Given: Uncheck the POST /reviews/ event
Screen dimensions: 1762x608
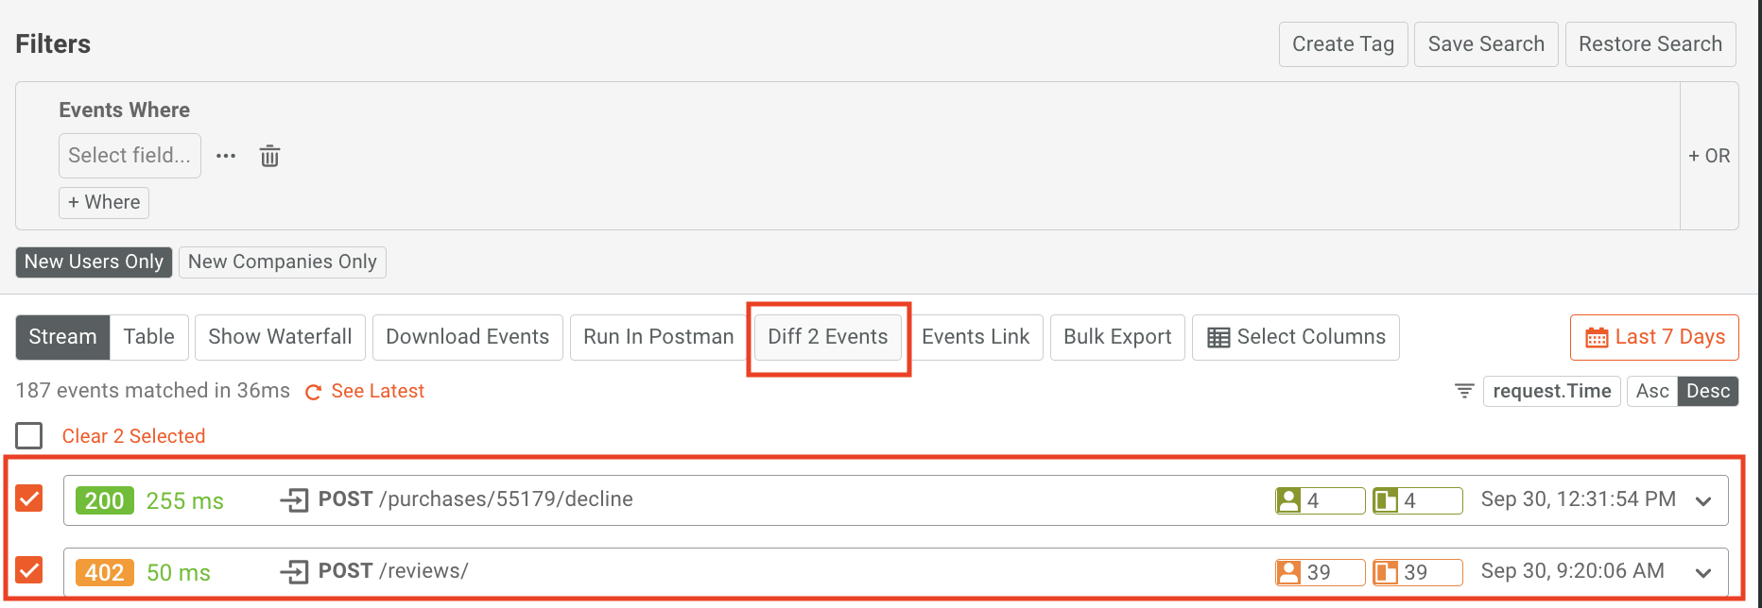Looking at the screenshot, I should 28,570.
